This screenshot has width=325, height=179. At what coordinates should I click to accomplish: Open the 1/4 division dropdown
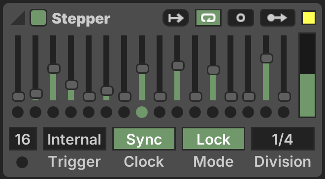283,139
